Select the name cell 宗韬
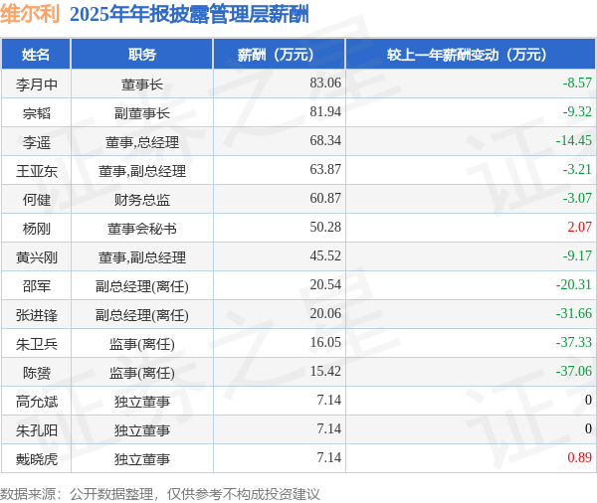This screenshot has width=597, height=503. pyautogui.click(x=37, y=113)
